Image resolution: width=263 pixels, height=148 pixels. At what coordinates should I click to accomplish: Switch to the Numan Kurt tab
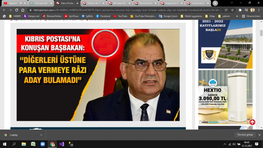coord(146,3)
